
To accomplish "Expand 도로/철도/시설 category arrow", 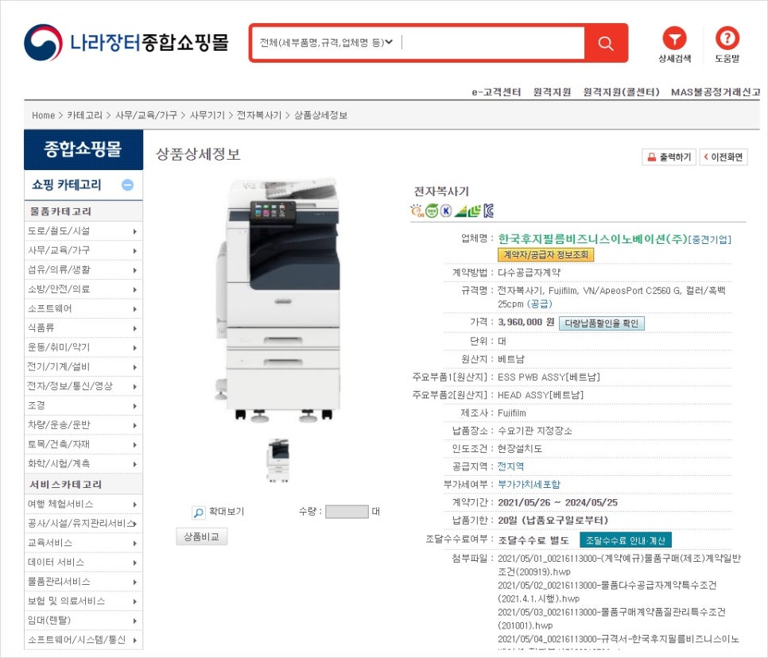I will click(134, 231).
